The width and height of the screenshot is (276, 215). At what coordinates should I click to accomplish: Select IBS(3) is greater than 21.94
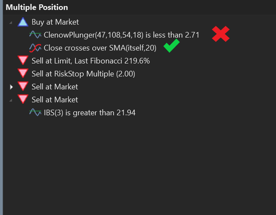[x=90, y=113]
